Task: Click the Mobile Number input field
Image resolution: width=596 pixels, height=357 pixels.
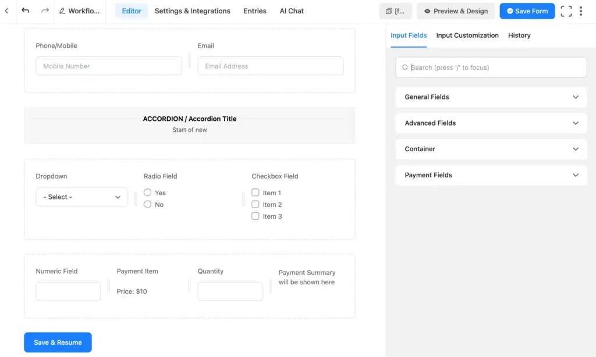Action: (109, 66)
